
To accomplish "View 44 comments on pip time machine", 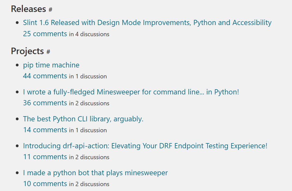I will pyautogui.click(x=45, y=76).
